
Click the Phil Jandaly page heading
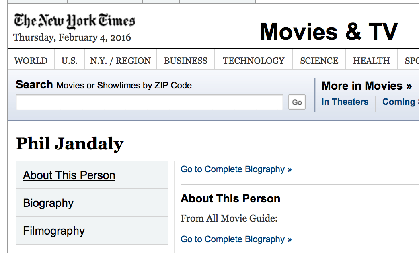pos(69,144)
